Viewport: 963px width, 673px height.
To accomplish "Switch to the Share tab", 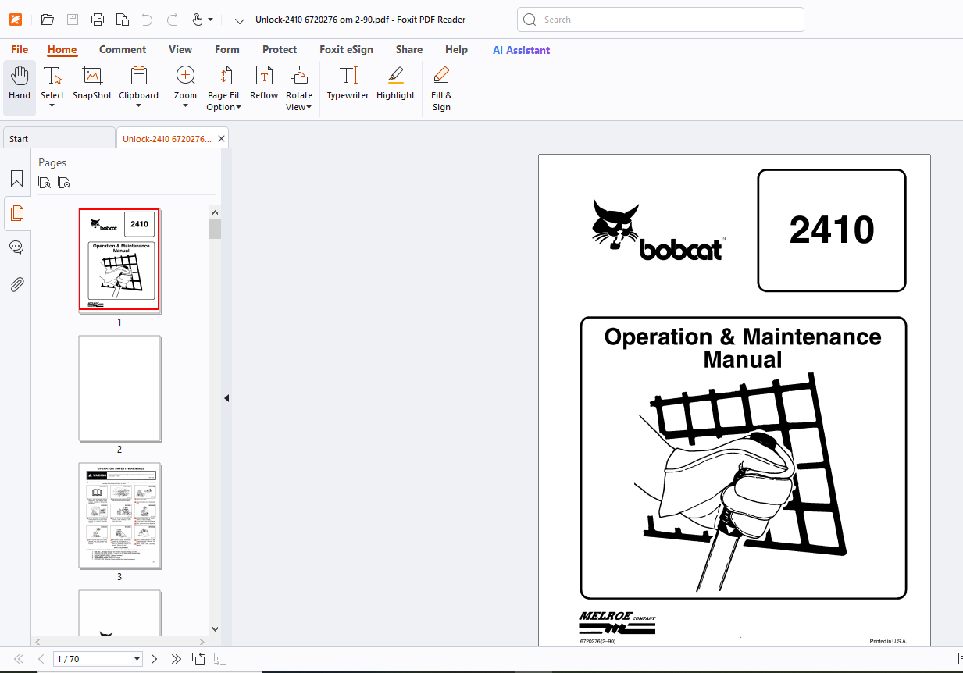I will [x=408, y=49].
